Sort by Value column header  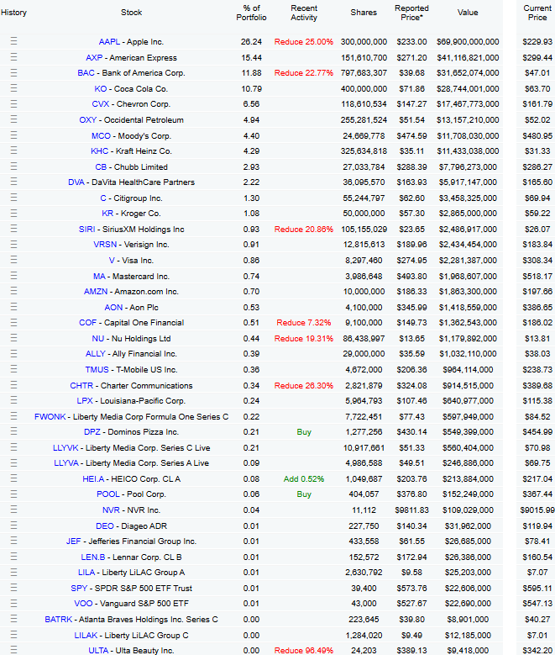(468, 13)
